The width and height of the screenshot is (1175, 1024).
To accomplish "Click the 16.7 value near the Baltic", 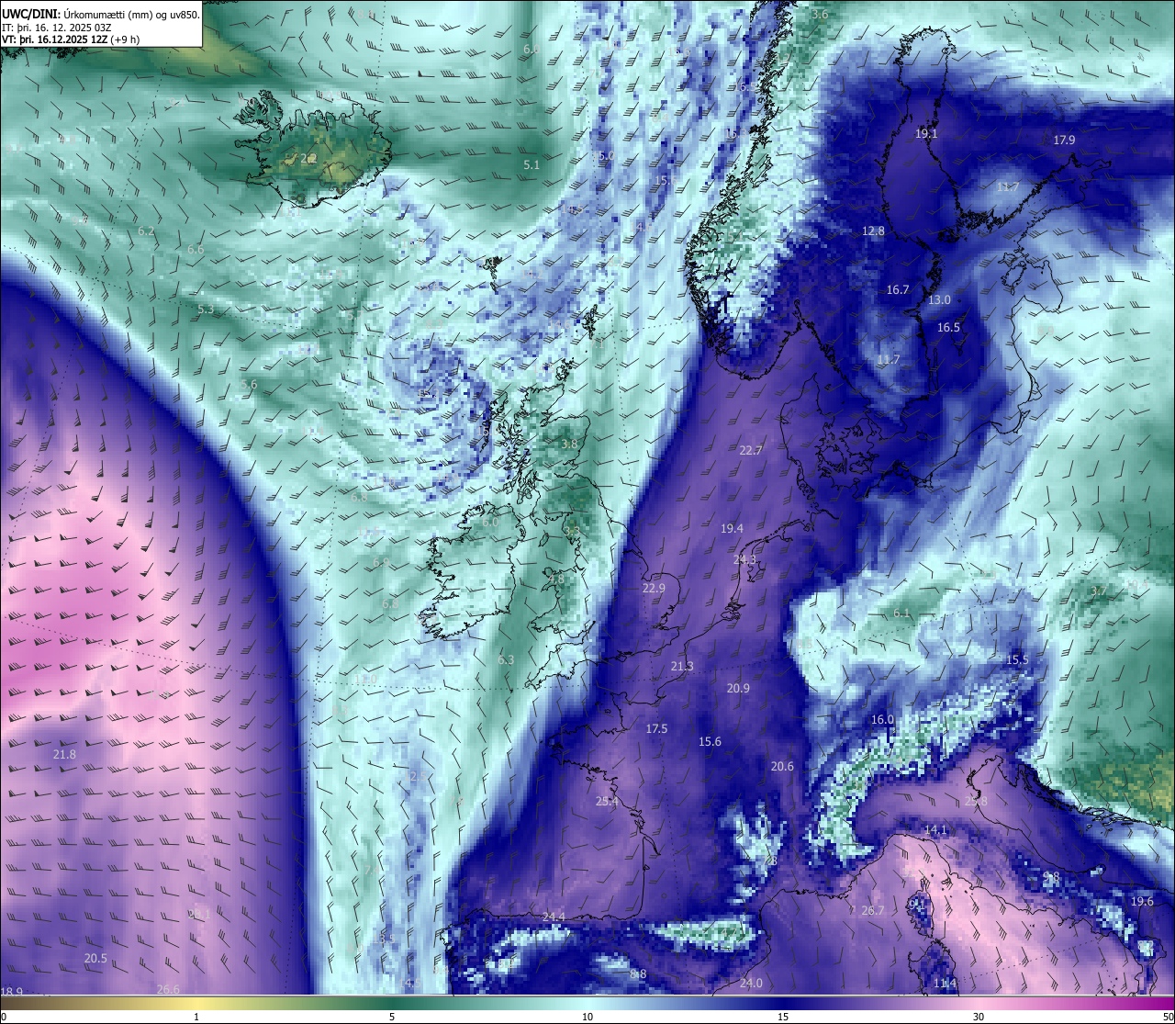I will pos(898,290).
